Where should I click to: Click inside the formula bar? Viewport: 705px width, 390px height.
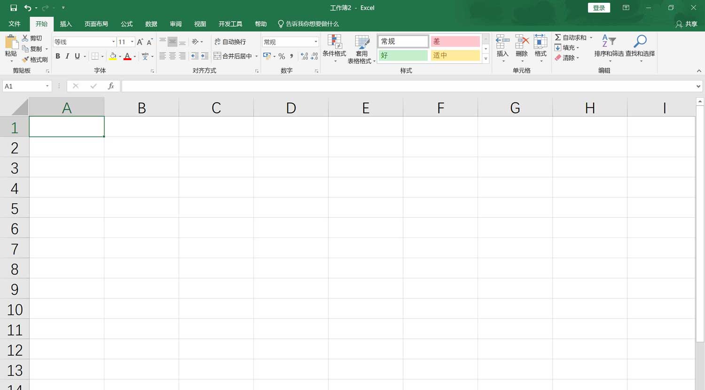tap(329, 86)
